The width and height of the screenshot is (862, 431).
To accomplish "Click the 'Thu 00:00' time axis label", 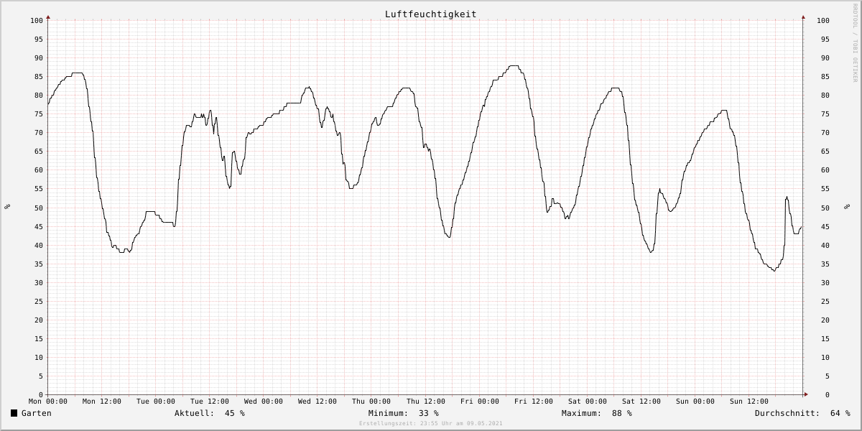I will (371, 402).
